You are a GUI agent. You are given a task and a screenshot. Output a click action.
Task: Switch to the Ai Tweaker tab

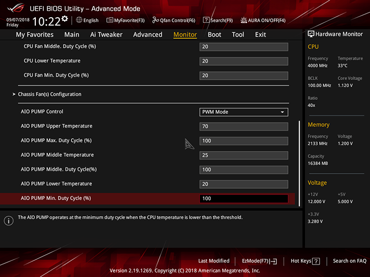point(106,35)
